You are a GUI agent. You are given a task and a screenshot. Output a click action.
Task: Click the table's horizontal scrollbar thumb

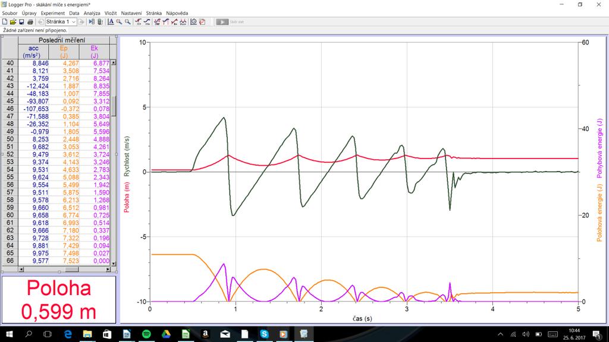click(72, 269)
